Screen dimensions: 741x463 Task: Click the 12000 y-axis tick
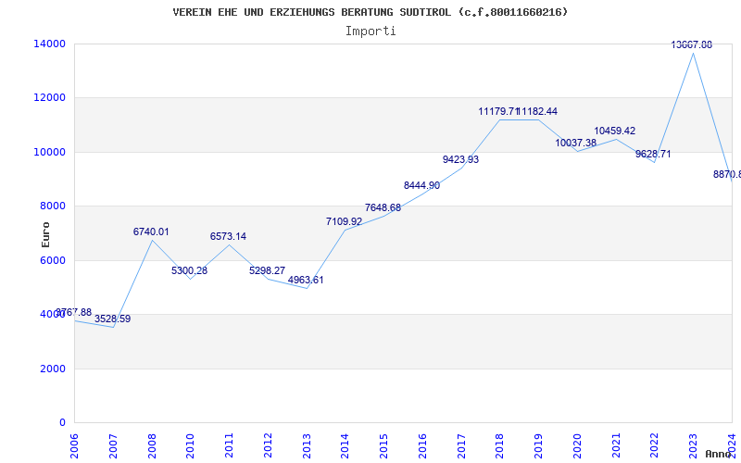[50, 98]
